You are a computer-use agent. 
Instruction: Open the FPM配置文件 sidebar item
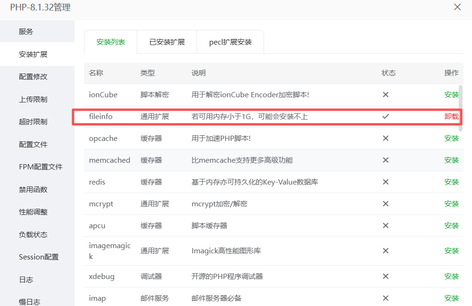[40, 167]
